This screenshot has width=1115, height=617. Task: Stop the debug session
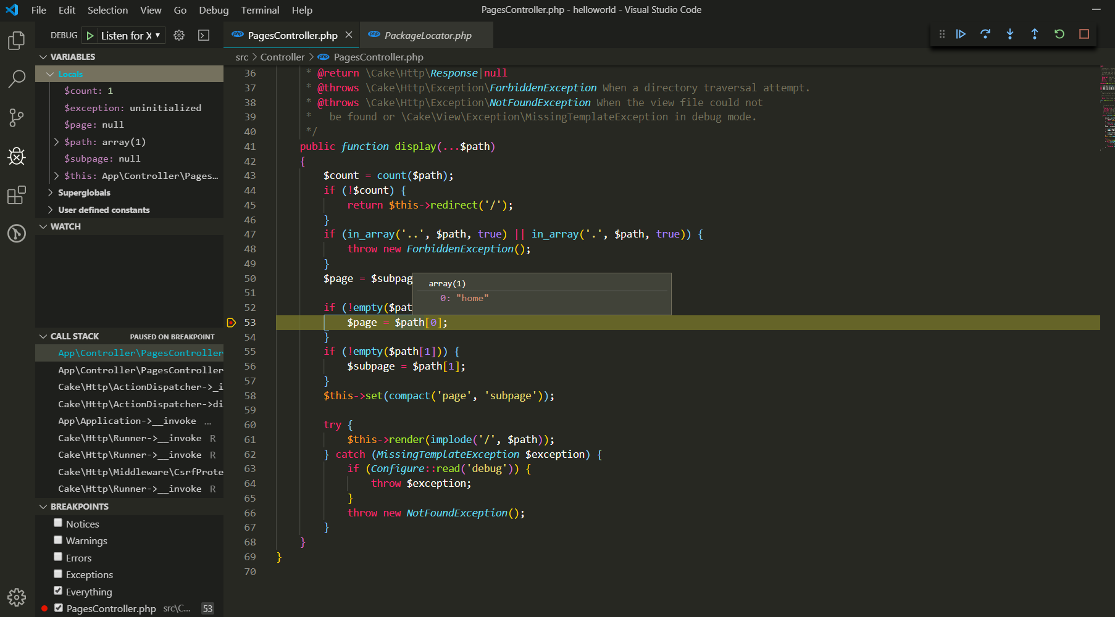[x=1084, y=34]
